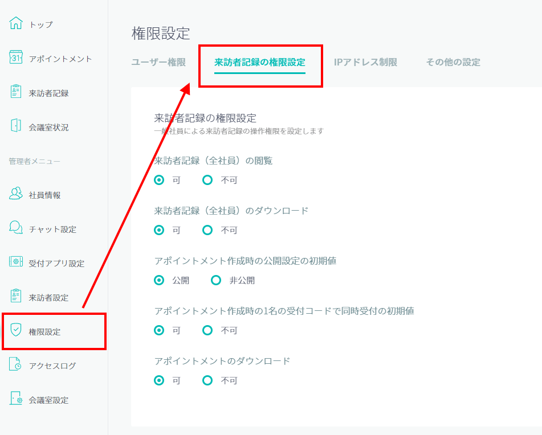
Task: Open the アポイントメント calendar icon
Action: point(16,58)
